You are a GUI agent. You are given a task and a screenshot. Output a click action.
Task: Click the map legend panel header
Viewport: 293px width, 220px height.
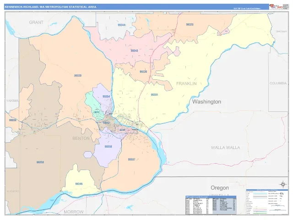[267, 190]
